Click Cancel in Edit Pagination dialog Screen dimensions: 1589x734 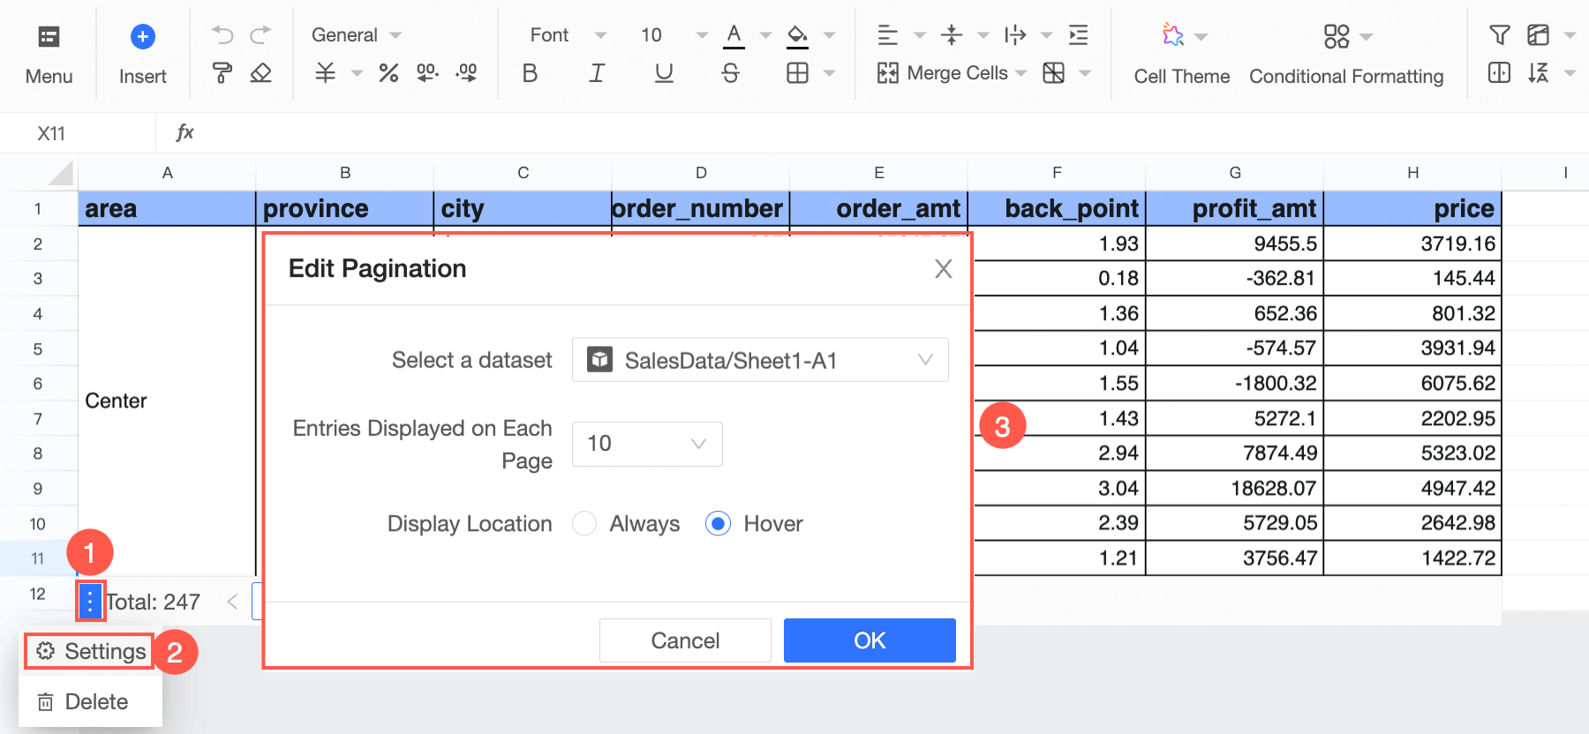coord(685,640)
